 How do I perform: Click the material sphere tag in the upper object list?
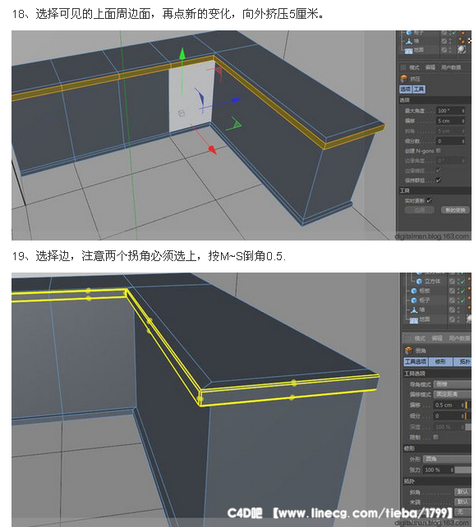pyautogui.click(x=462, y=49)
